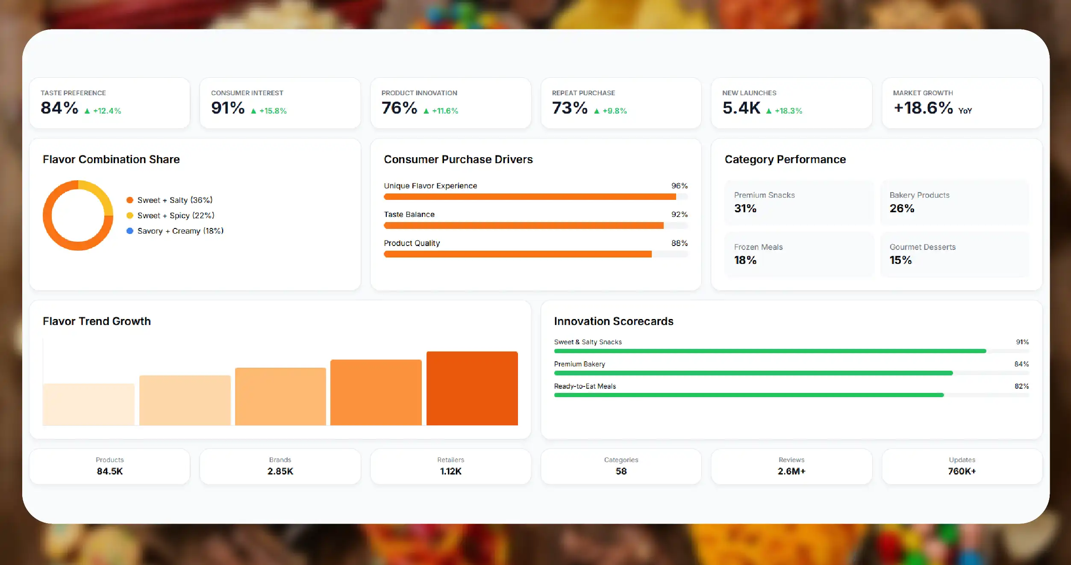Open the Gourmet Desserts 15% category tile
Viewport: 1071px width, 565px height.
(955, 254)
